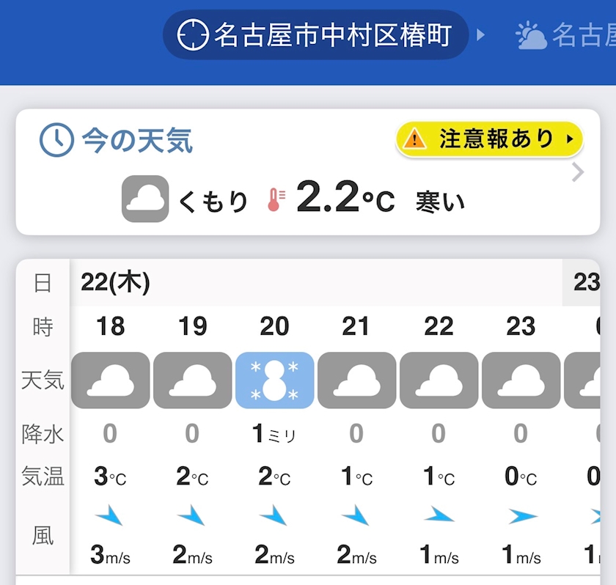616x585 pixels.
Task: Tap the 1ミリ precipitation value at 20時
Action: (274, 434)
